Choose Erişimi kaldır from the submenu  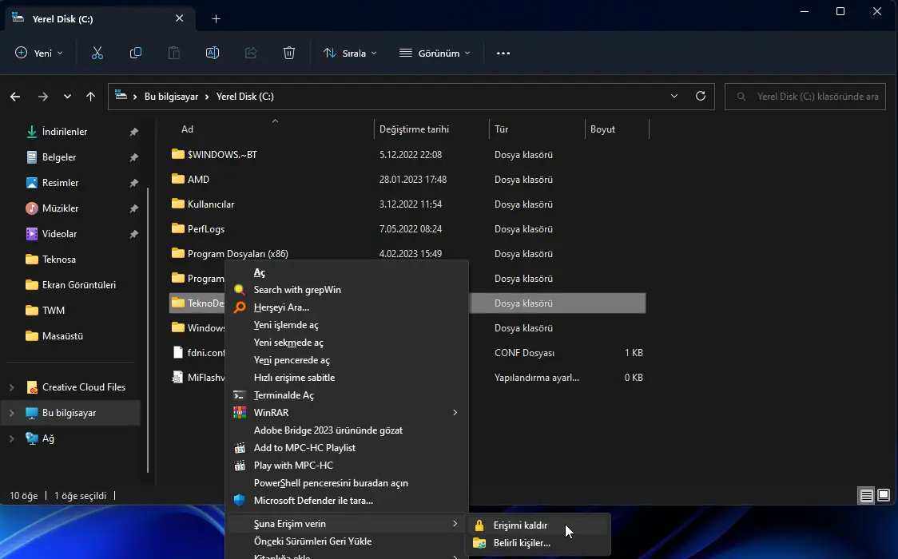click(521, 525)
